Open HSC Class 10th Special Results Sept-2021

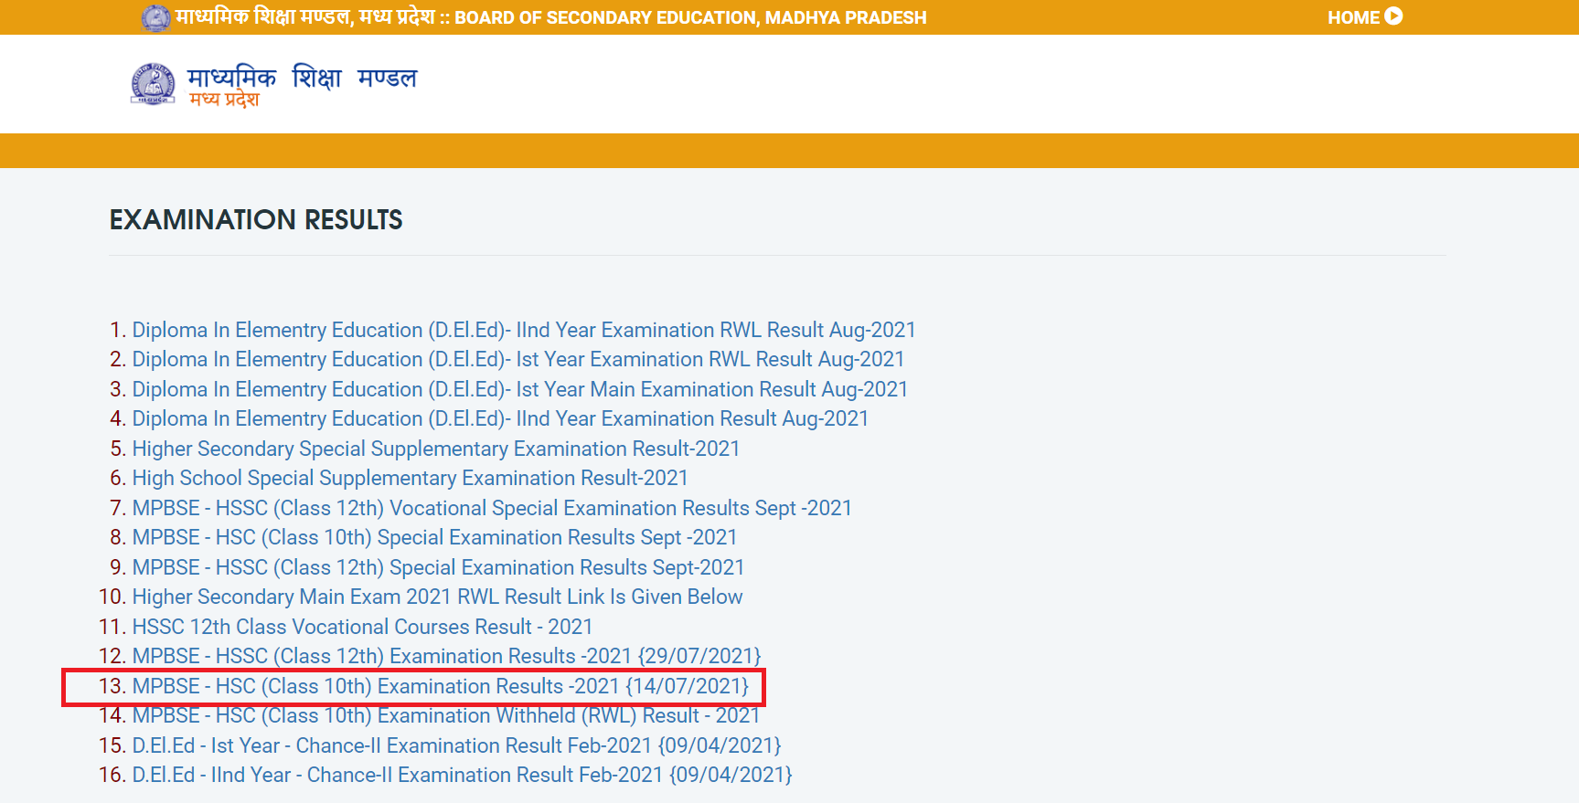click(434, 537)
